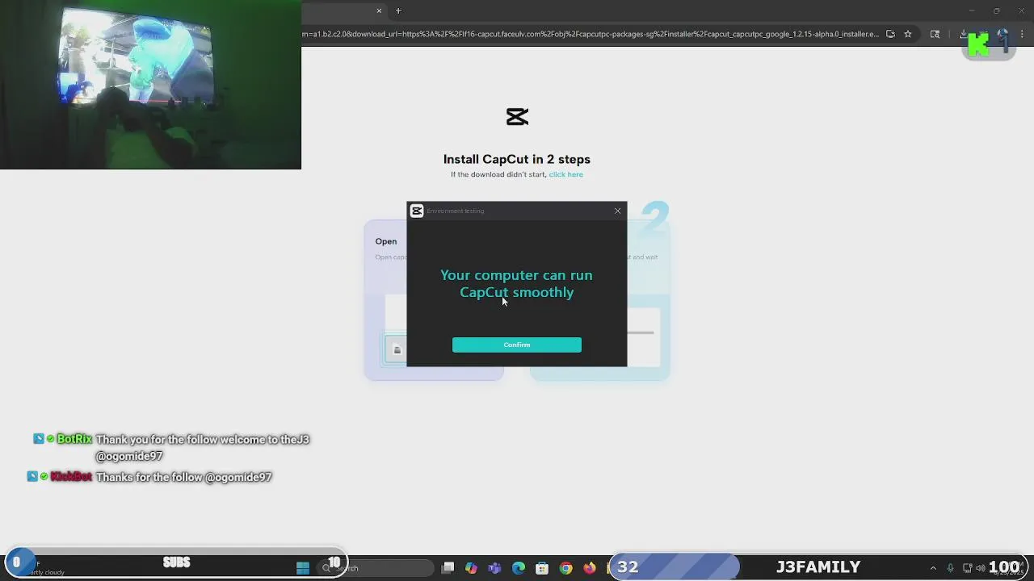The height and width of the screenshot is (581, 1034).
Task: Click the large CapCut logo on the page
Action: pos(517,117)
